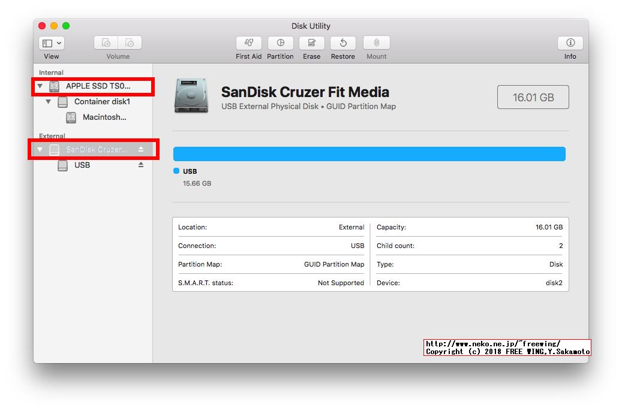Click the blue USB partition usage bar
Screen dimensions: 622x411
coord(369,154)
